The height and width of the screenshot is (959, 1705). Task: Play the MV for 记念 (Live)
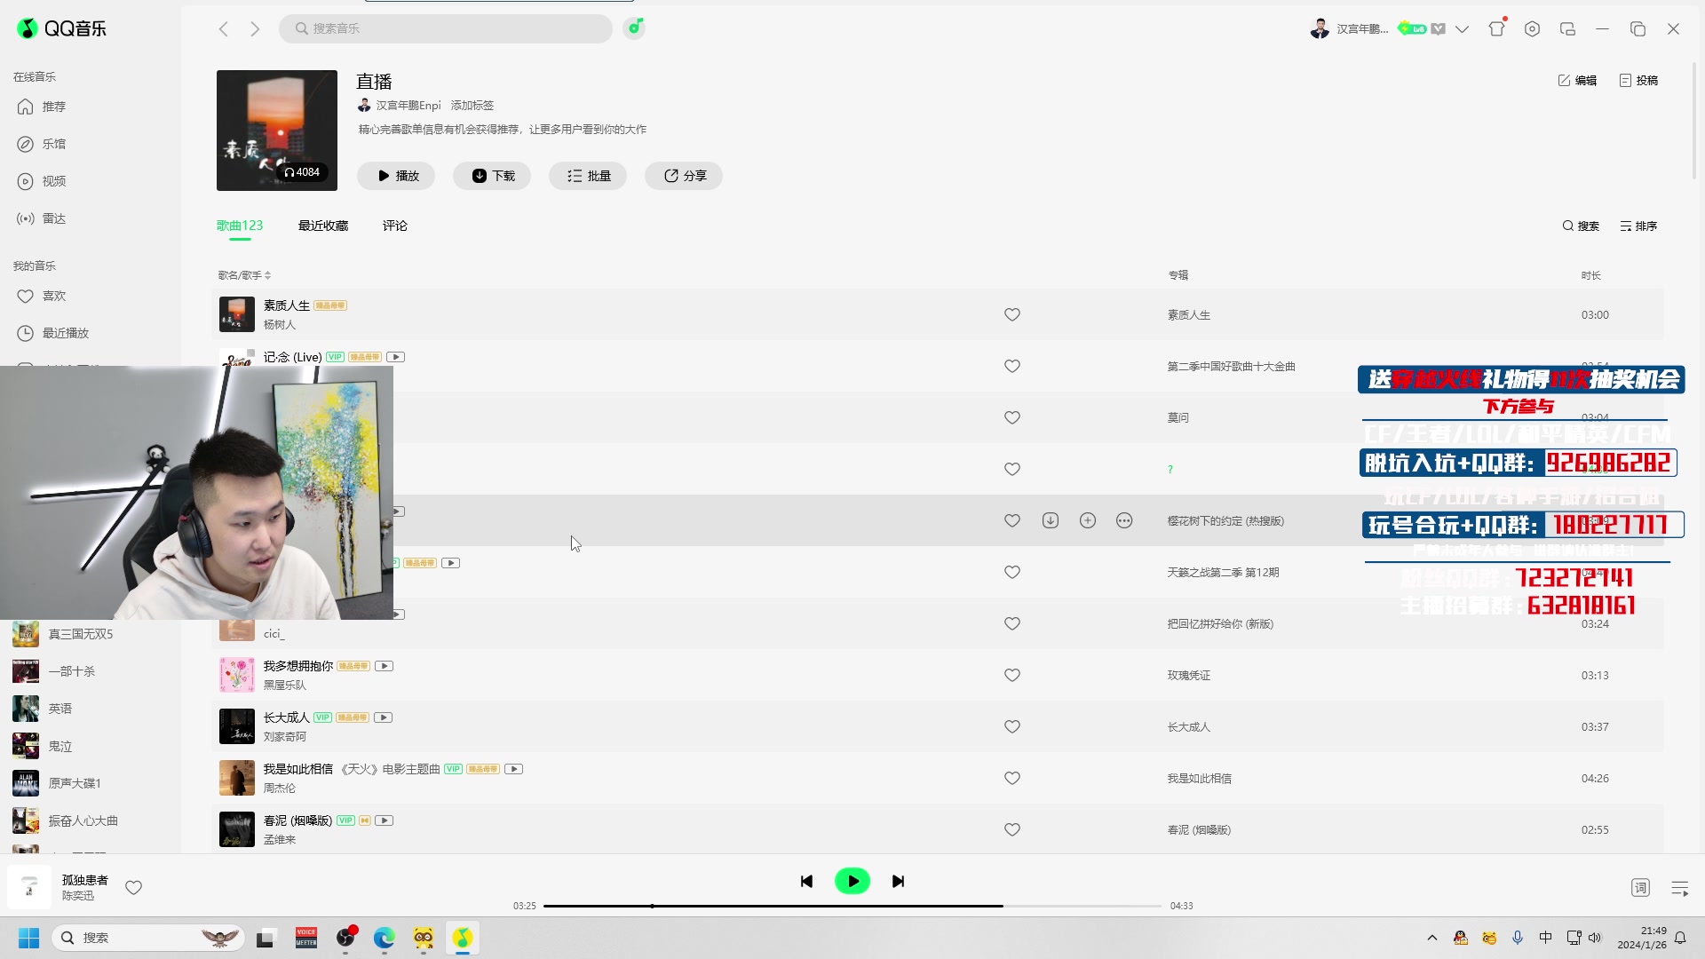tap(395, 357)
